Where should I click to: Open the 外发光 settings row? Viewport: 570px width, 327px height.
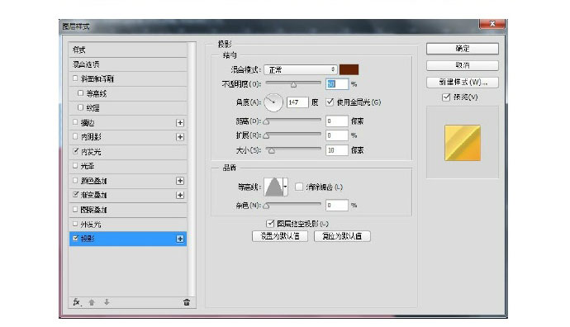click(128, 224)
